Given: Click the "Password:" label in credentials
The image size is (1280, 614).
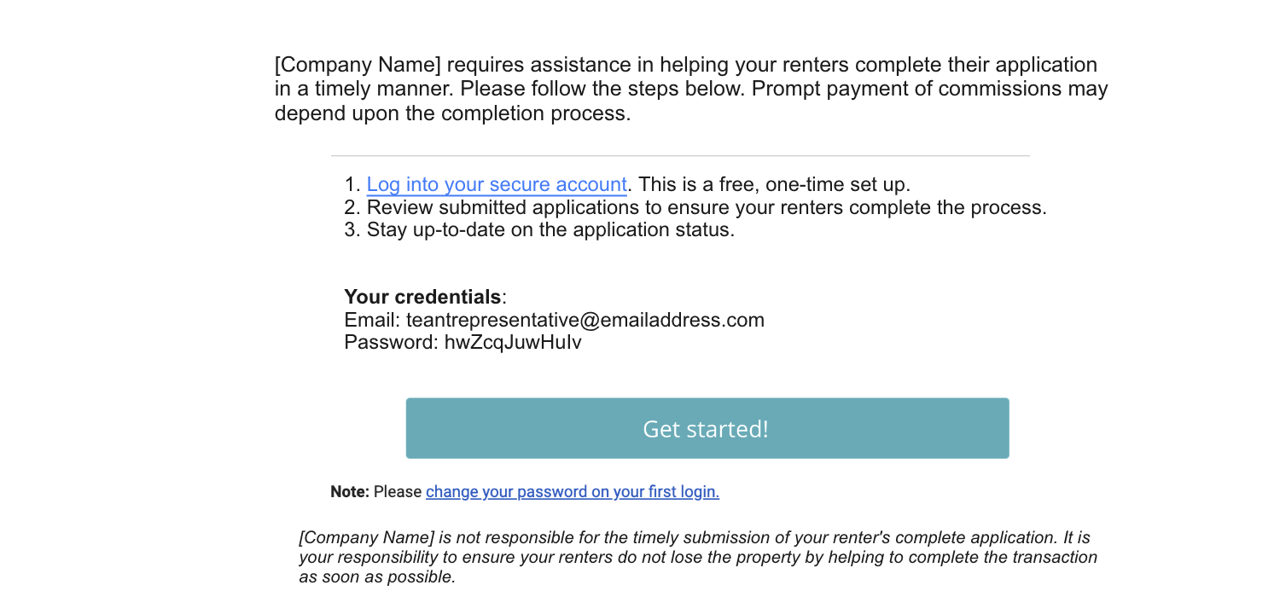Looking at the screenshot, I should coord(391,343).
